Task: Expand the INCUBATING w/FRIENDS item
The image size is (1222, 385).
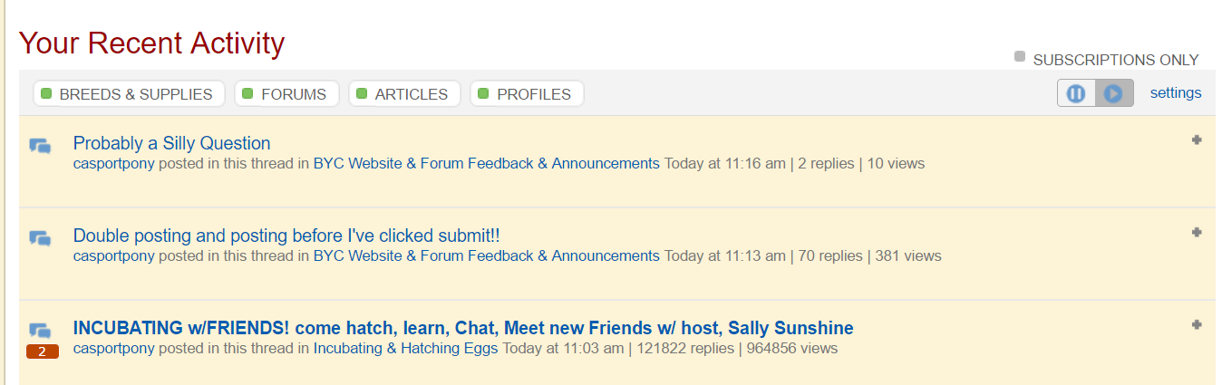Action: pos(1197,325)
